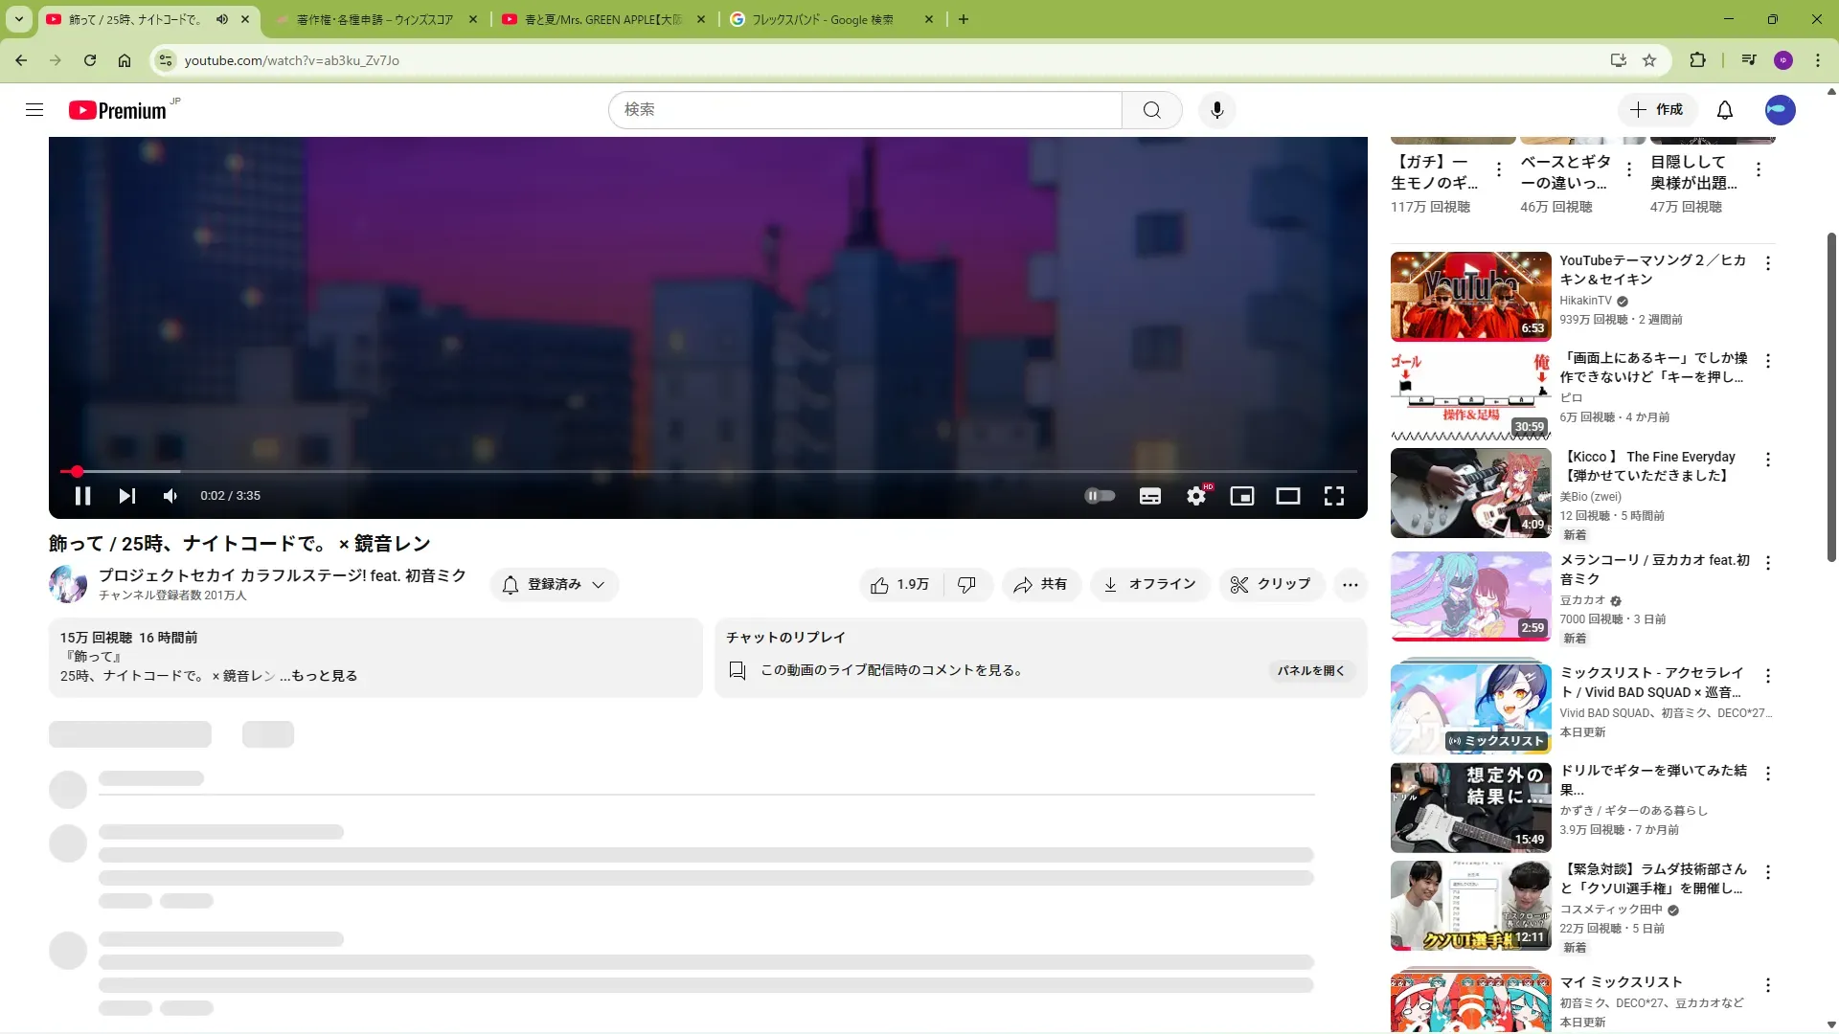Toggle the autoplay switch
The height and width of the screenshot is (1034, 1839).
pos(1100,496)
